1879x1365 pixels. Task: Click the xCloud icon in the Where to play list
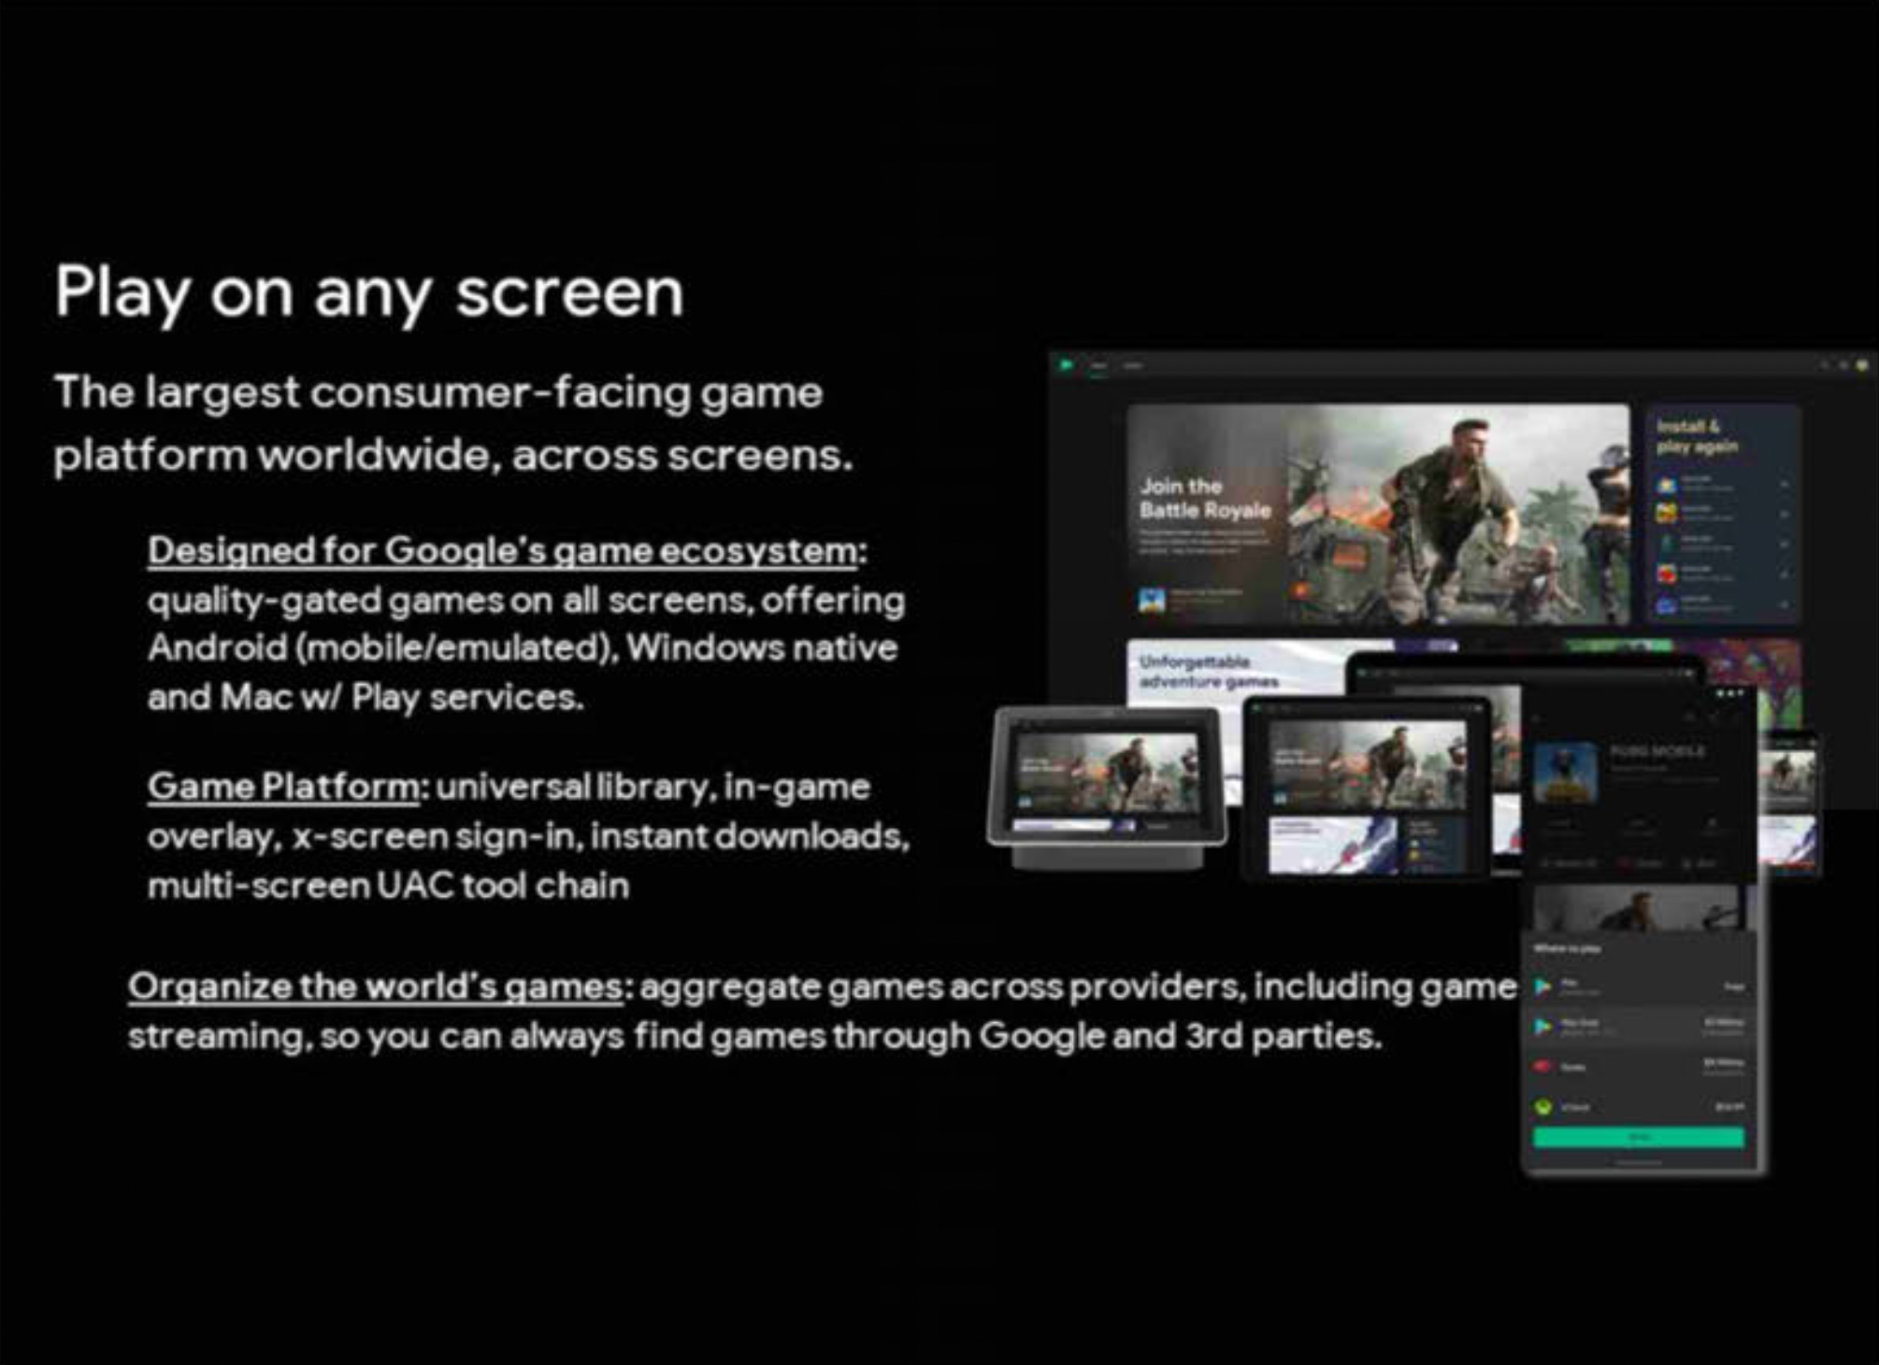coord(1542,1107)
